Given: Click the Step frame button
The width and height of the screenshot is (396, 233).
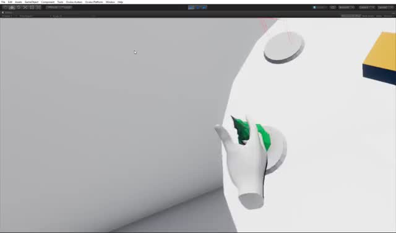Looking at the screenshot, I should [x=204, y=7].
